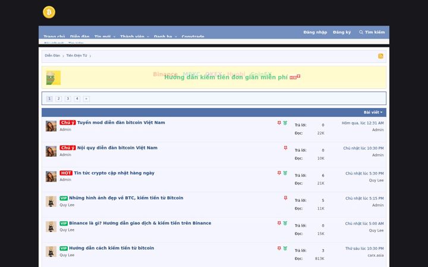Image resolution: width=428 pixels, height=267 pixels.
Task: Click the HOT label on 'Tin tức crypto' thread
Action: coord(66,173)
